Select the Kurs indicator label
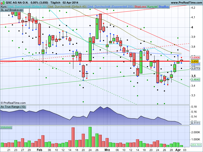 click(x=4, y=7)
